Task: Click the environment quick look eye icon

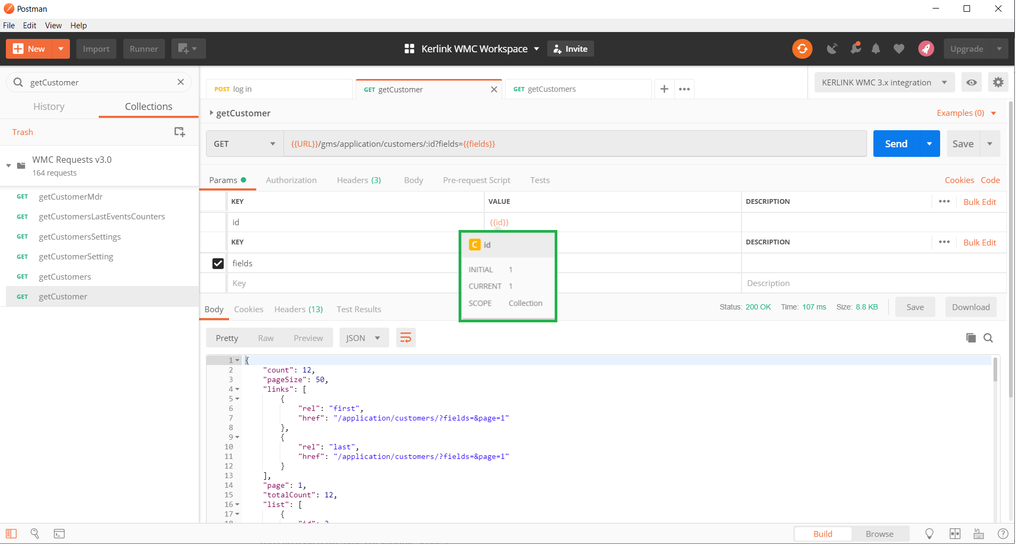Action: [972, 82]
